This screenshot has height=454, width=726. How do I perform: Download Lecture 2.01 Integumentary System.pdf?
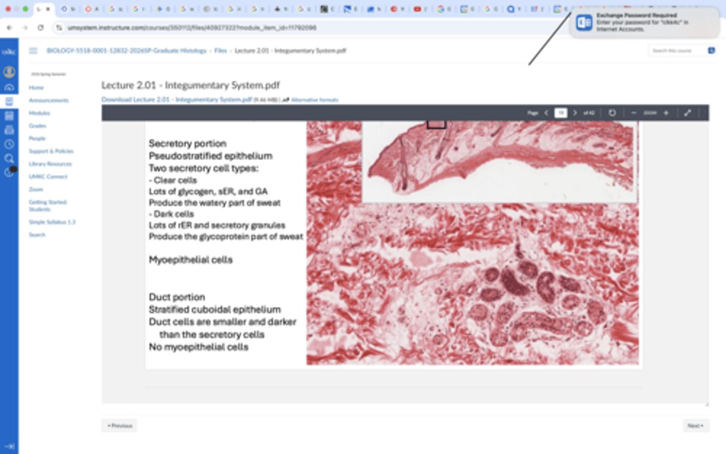point(176,99)
